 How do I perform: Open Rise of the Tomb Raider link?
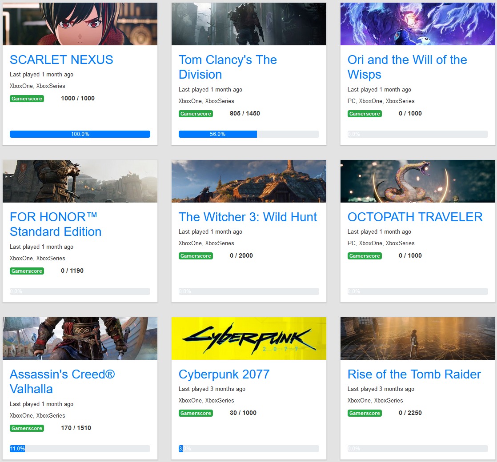click(x=414, y=374)
